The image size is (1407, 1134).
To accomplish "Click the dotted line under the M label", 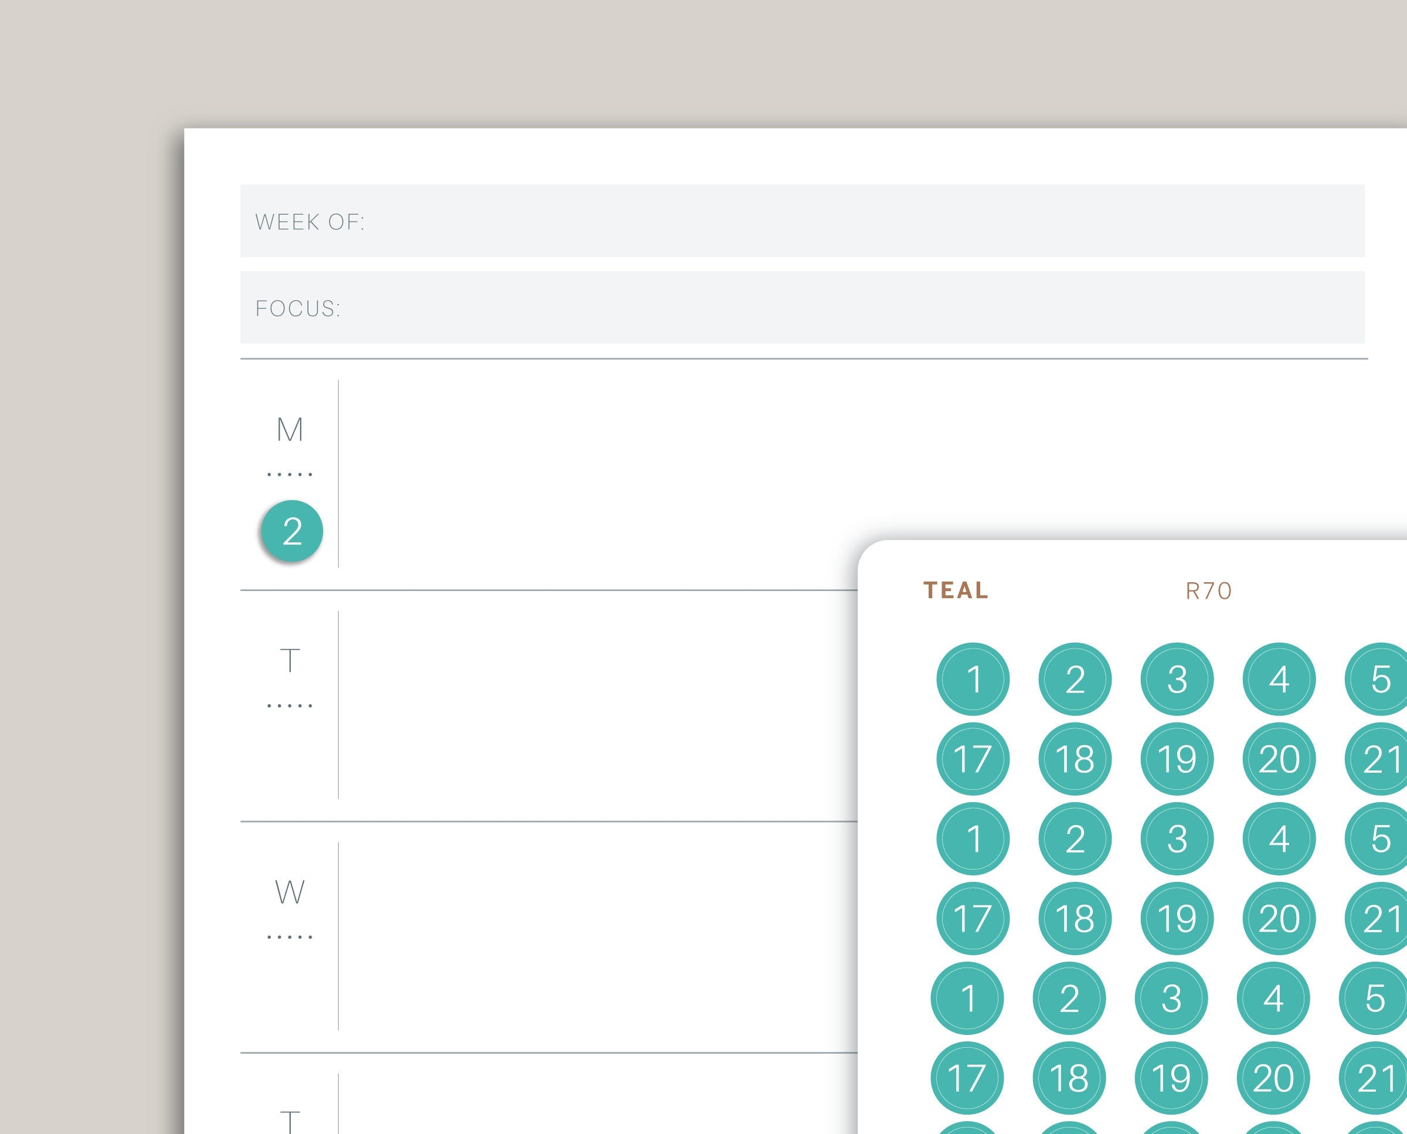I will [290, 474].
